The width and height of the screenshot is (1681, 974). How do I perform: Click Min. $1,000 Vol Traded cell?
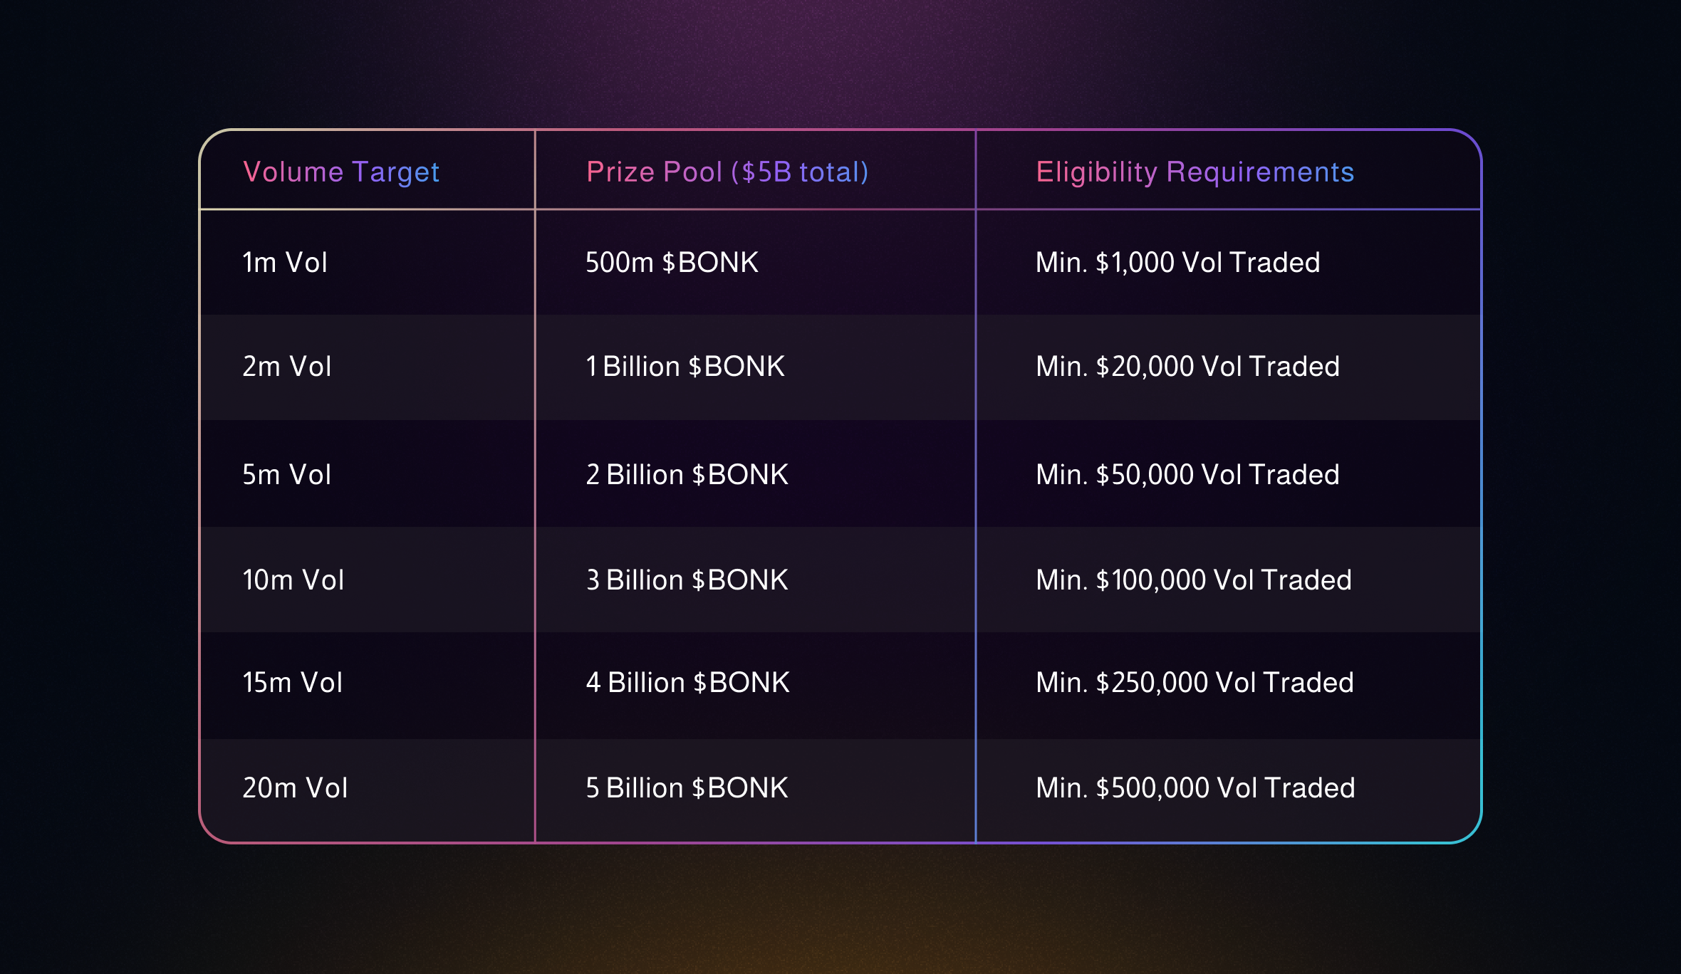pyautogui.click(x=1177, y=263)
